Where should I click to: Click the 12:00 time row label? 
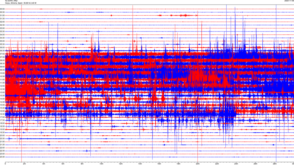pyautogui.click(x=2, y=86)
